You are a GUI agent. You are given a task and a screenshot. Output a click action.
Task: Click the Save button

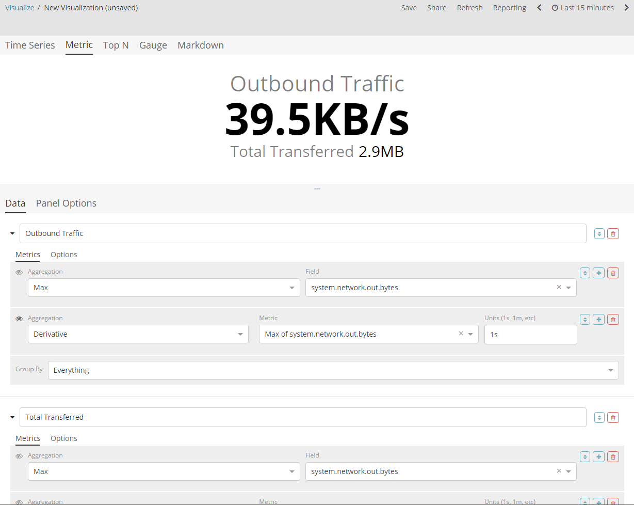tap(409, 8)
